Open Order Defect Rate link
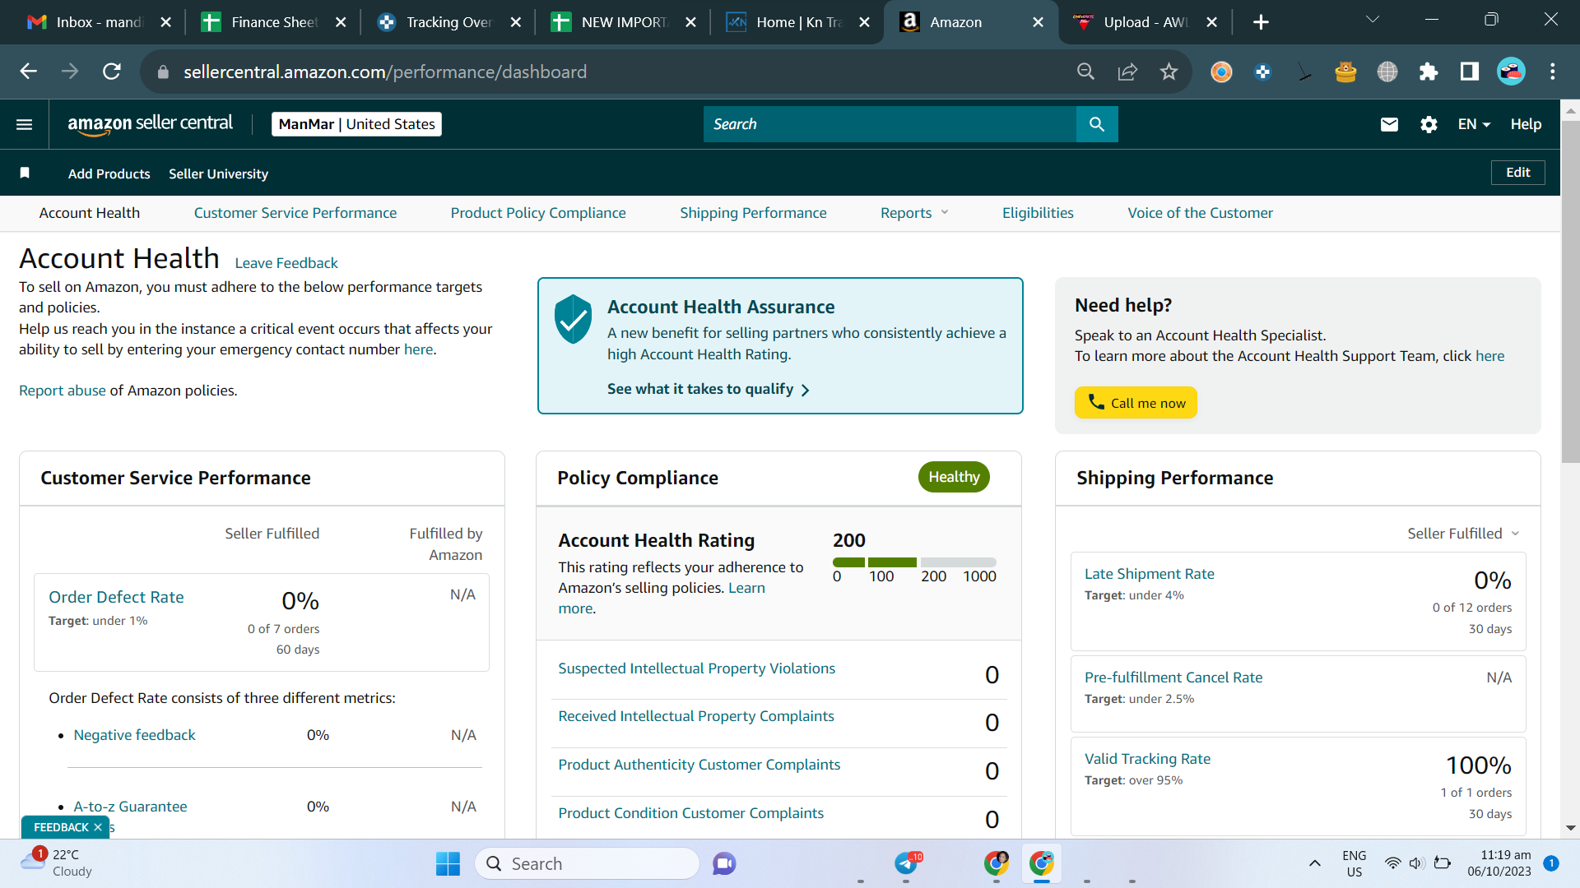The width and height of the screenshot is (1580, 888). tap(116, 597)
